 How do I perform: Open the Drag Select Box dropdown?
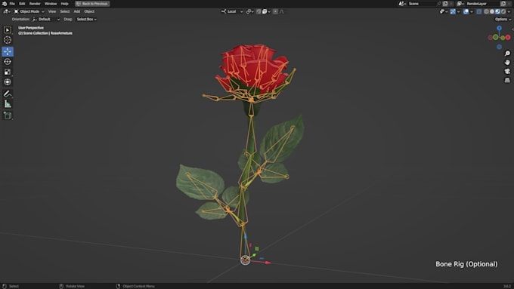pos(86,20)
